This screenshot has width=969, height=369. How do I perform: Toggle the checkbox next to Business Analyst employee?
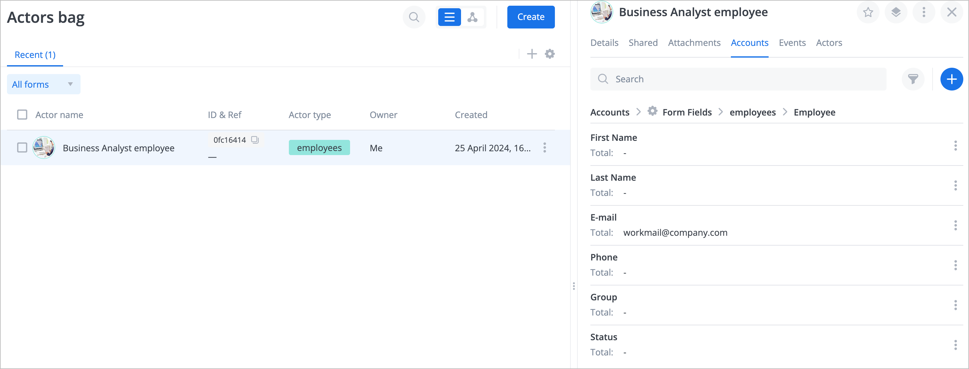point(22,147)
